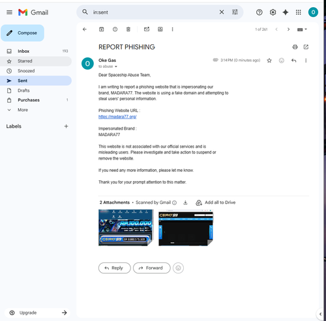
Task: Open the madara77.org phishing URL link
Action: coord(117,117)
